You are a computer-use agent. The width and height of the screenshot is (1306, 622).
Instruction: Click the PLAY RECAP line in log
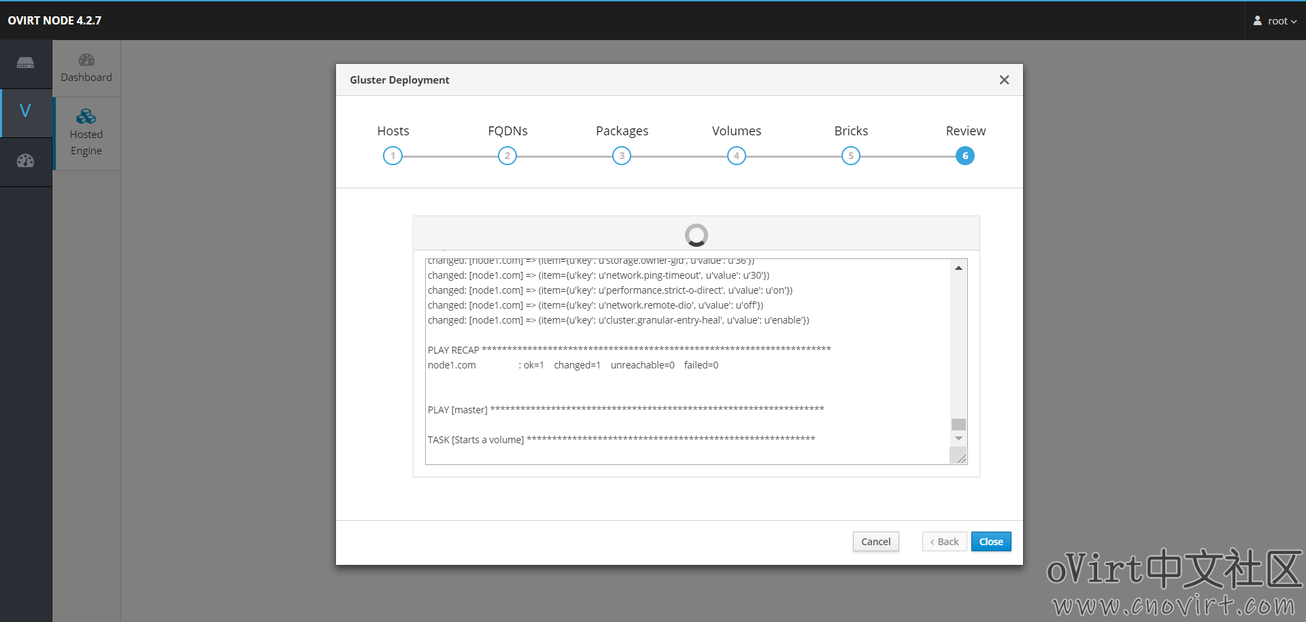pyautogui.click(x=629, y=350)
